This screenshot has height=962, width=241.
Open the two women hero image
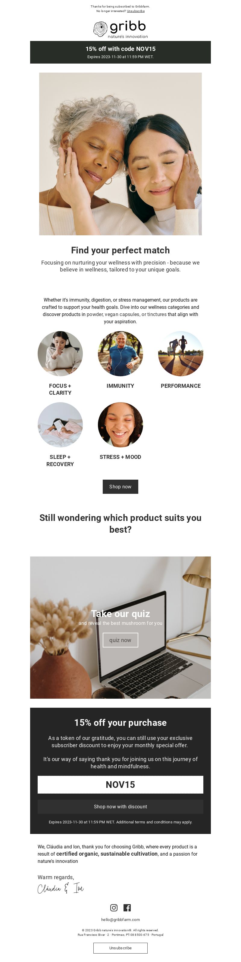(120, 154)
